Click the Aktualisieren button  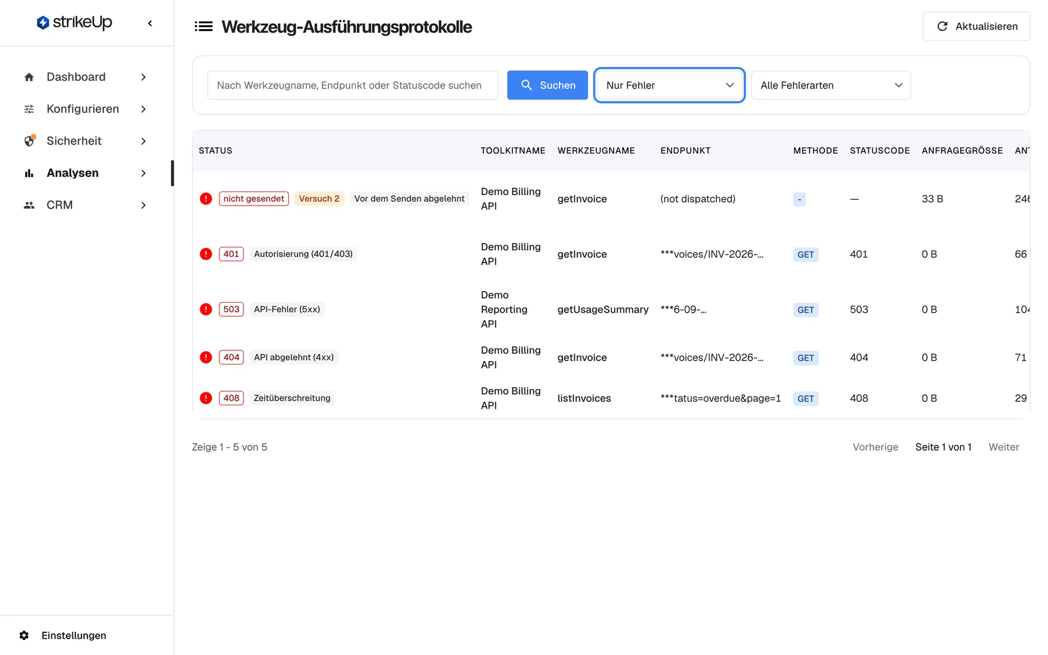[x=976, y=26]
